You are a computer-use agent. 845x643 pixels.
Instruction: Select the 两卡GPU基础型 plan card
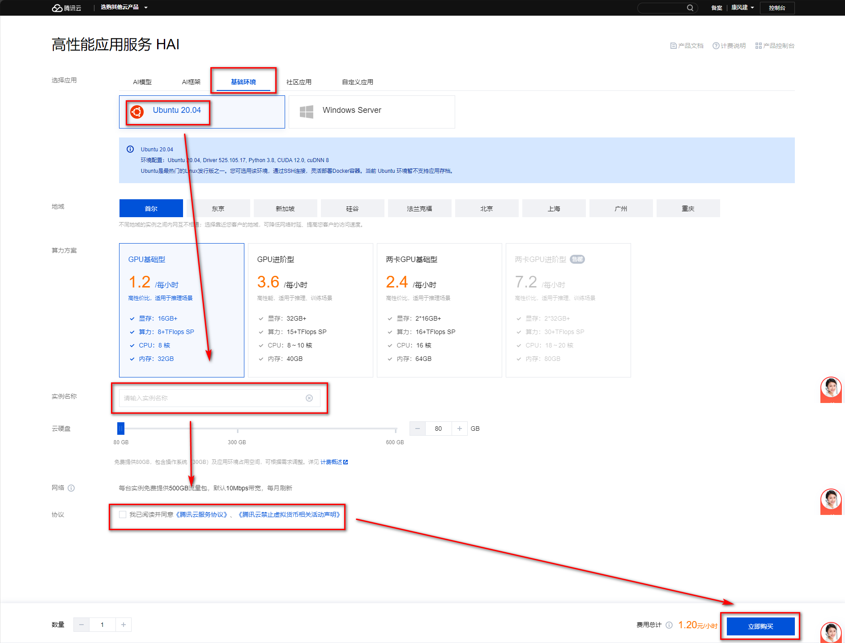pos(440,310)
